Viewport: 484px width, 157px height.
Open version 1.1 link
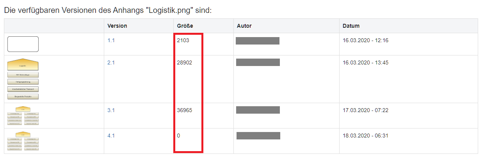111,40
